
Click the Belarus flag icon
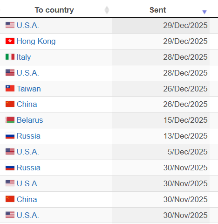pyautogui.click(x=10, y=120)
